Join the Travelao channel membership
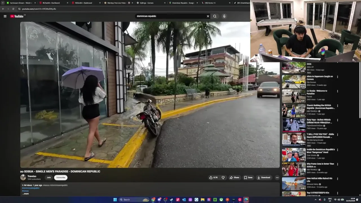Image resolution: width=361 pixels, height=203 pixels. (x=49, y=178)
